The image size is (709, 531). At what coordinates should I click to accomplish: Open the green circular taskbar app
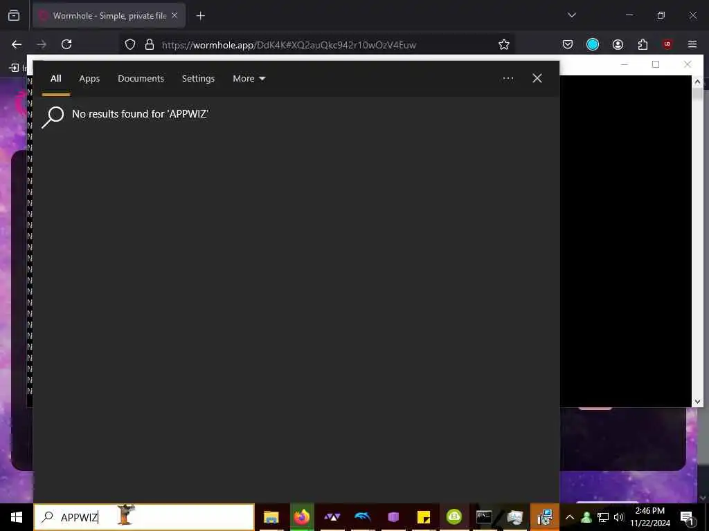click(454, 517)
